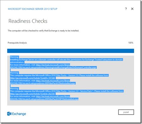Click the 'computer will be checked' description text
Image resolution: width=142 pixels, height=124 pixels.
(x=43, y=31)
